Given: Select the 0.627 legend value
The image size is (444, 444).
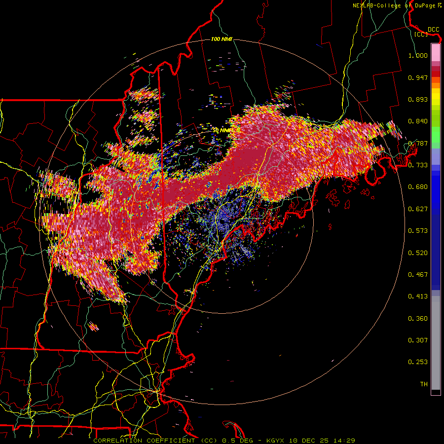Looking at the screenshot, I should [x=418, y=209].
